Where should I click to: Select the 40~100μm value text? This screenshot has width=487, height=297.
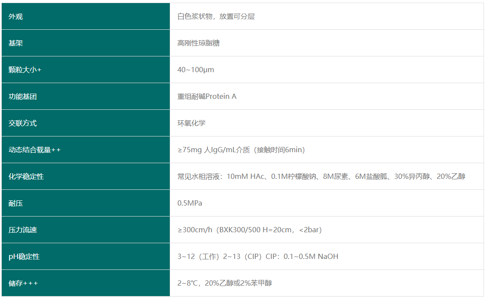click(x=196, y=70)
